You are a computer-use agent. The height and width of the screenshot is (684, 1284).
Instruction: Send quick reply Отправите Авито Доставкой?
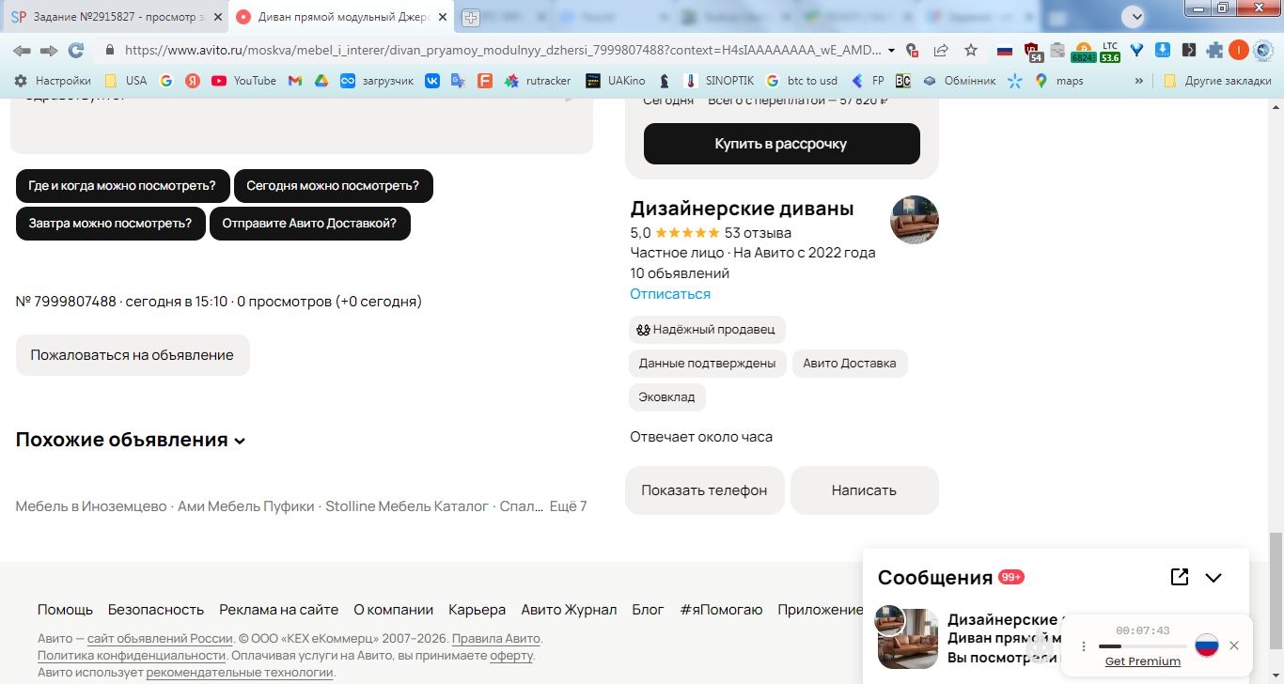[310, 224]
